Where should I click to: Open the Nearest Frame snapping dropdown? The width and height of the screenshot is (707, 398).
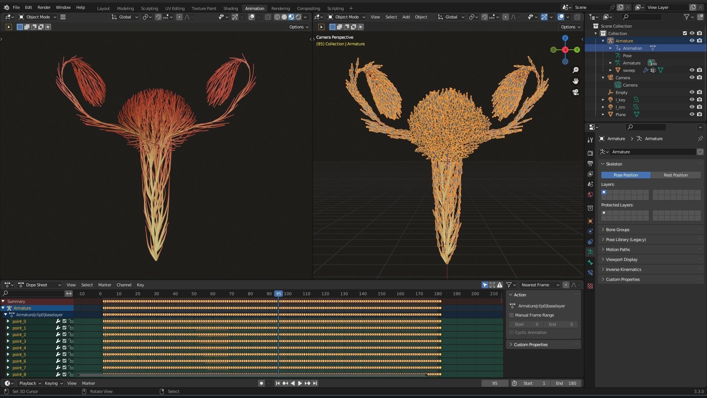540,285
